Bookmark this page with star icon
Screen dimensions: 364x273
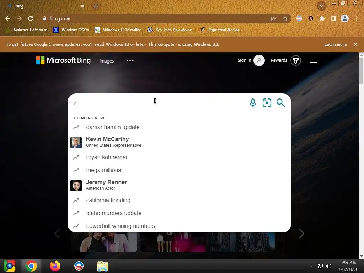click(285, 18)
